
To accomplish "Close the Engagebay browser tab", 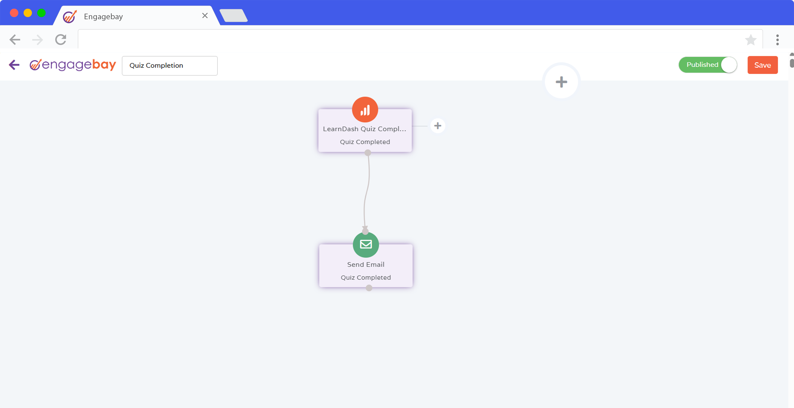I will pos(205,16).
